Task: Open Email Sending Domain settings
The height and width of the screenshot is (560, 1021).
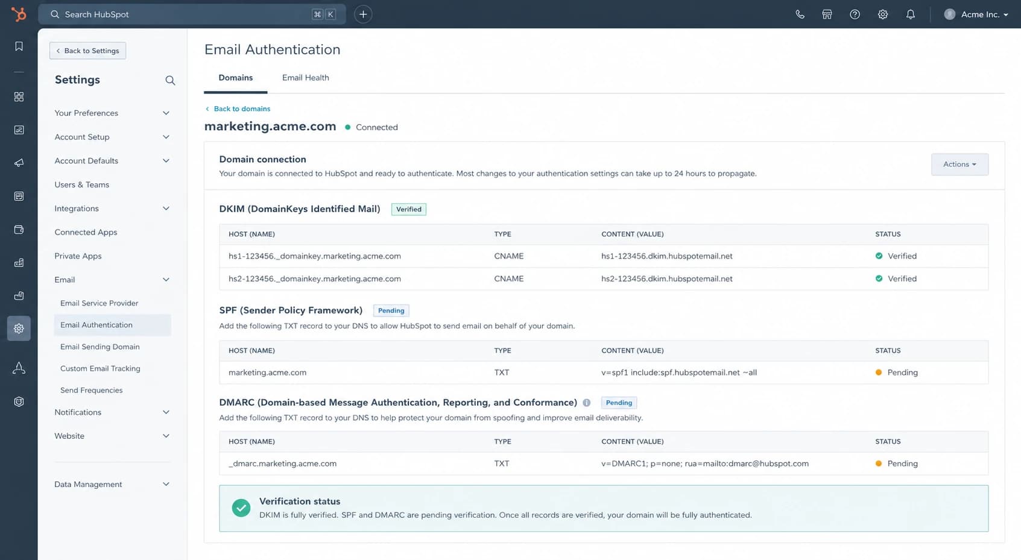Action: [x=100, y=347]
